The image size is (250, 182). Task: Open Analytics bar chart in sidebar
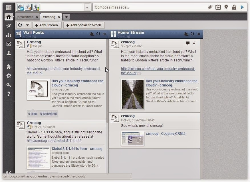click(9, 35)
